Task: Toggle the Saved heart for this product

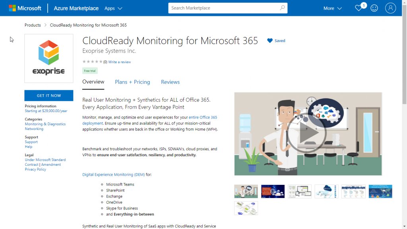Action: [x=276, y=41]
